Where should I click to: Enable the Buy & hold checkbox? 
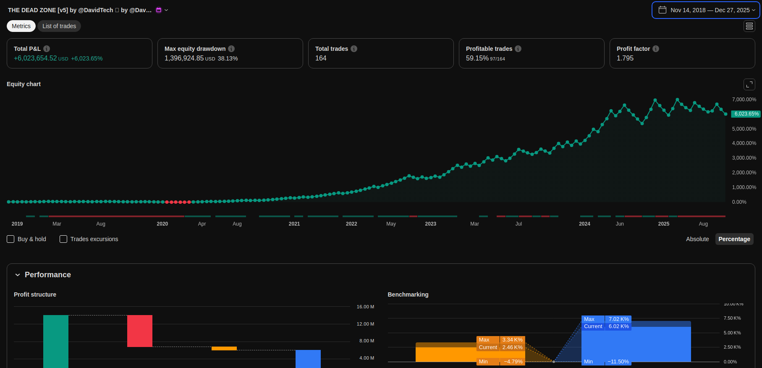click(11, 239)
